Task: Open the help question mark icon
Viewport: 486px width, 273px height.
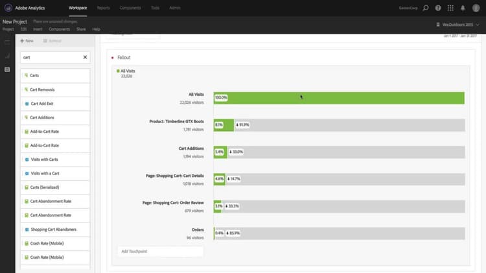Action: click(x=438, y=8)
